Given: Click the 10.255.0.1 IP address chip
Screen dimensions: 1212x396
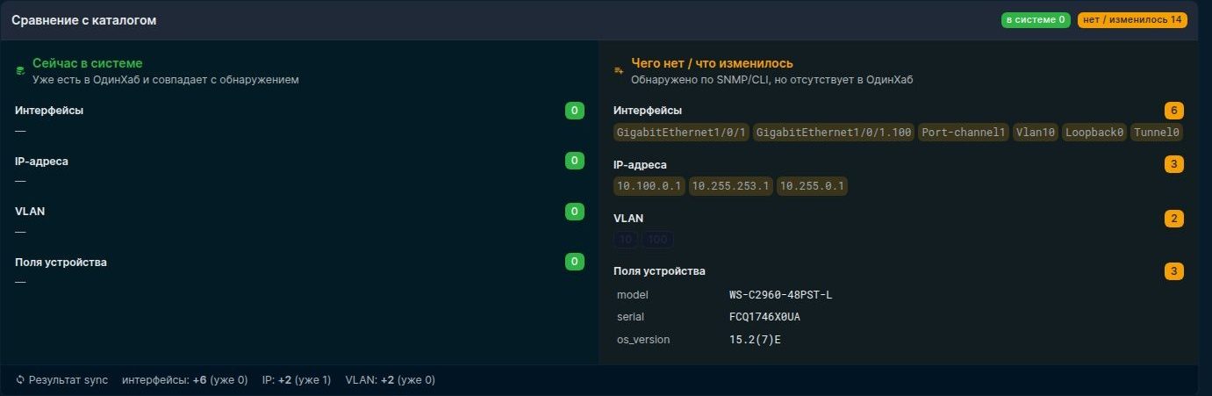Looking at the screenshot, I should tap(812, 186).
